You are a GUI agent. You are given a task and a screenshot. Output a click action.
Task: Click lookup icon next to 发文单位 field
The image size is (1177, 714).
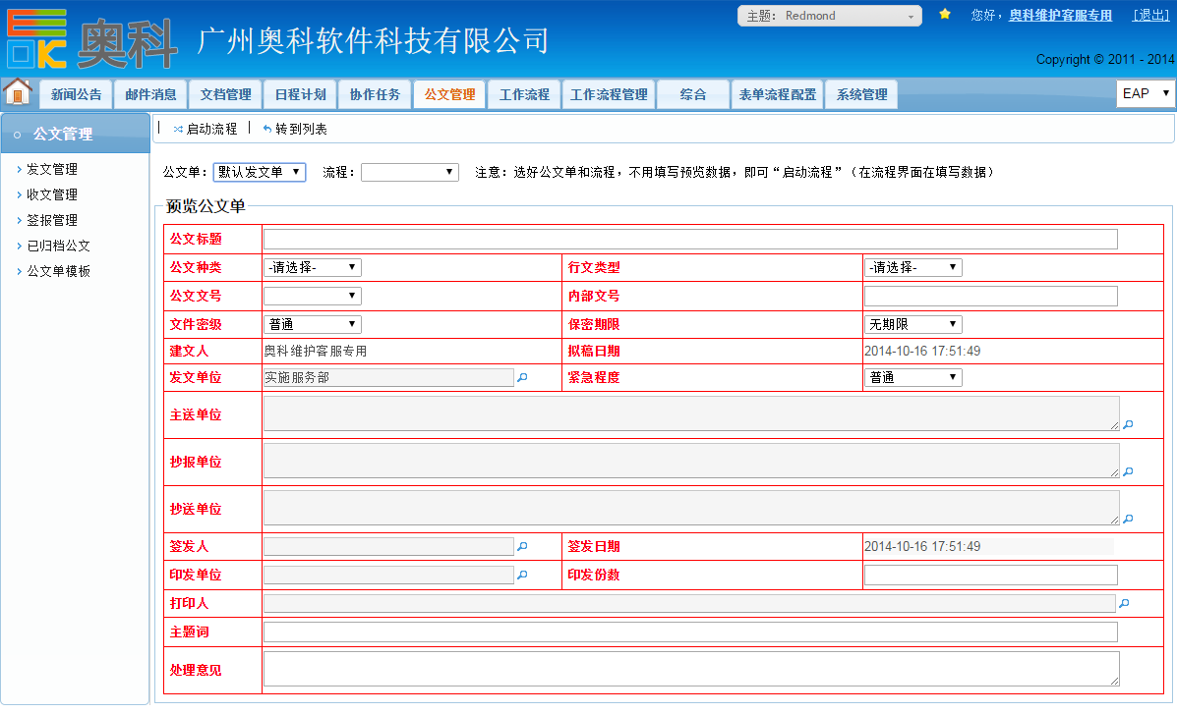(x=523, y=378)
